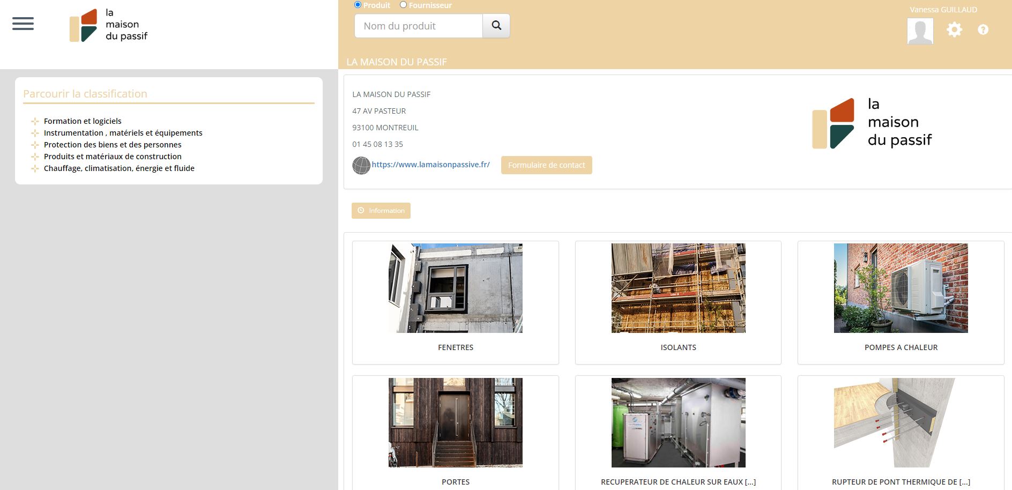Open user profile avatar
1012x490 pixels.
point(920,31)
